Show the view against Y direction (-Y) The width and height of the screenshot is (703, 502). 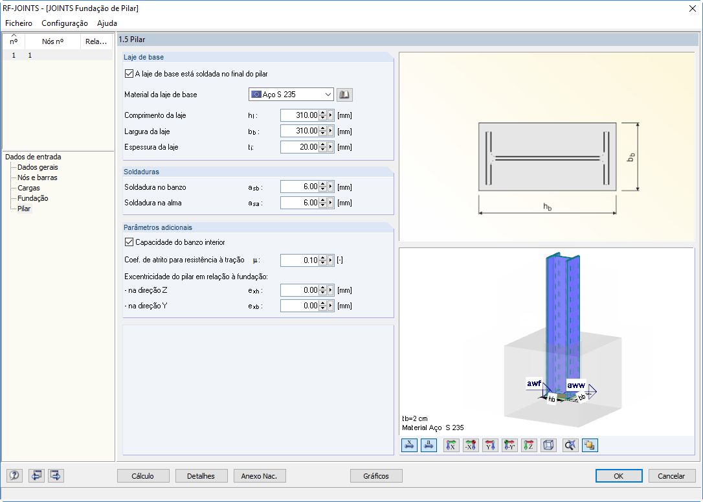click(509, 446)
